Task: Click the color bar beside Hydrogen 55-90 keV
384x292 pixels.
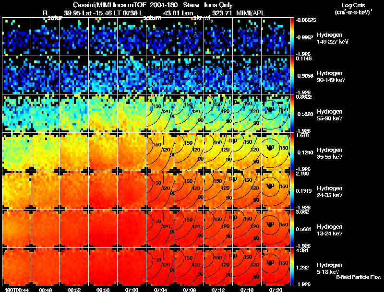Action: [x=292, y=114]
